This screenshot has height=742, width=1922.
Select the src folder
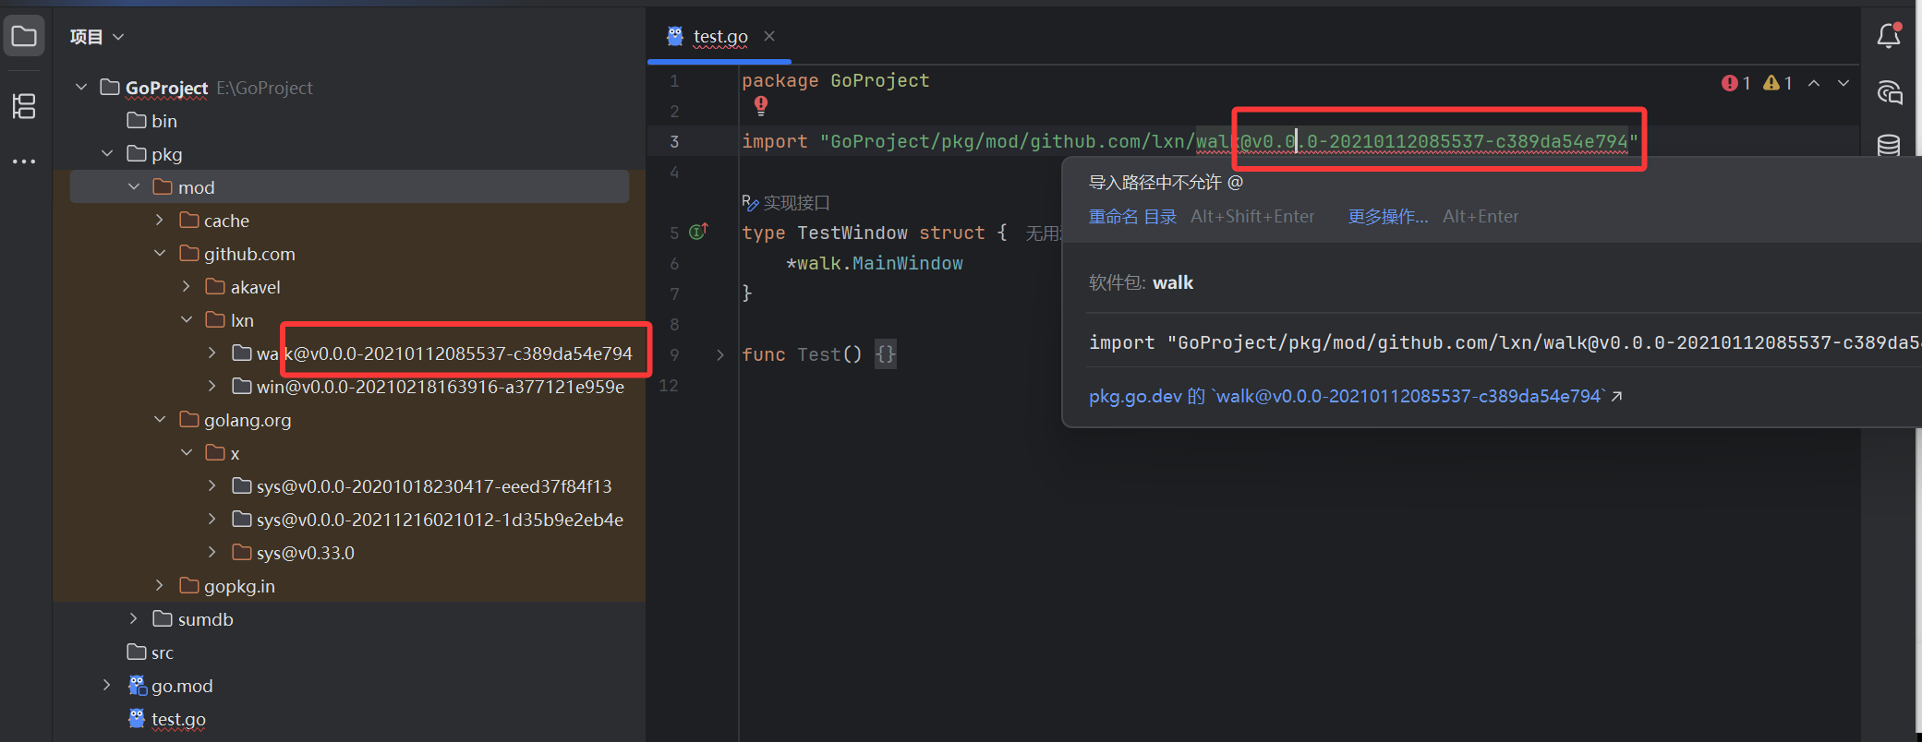point(151,652)
